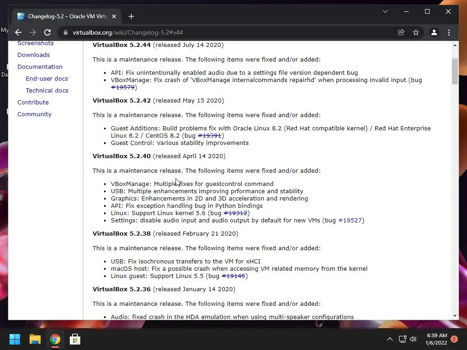Open Chrome's three-dot menu
Image resolution: width=467 pixels, height=350 pixels.
click(x=449, y=32)
